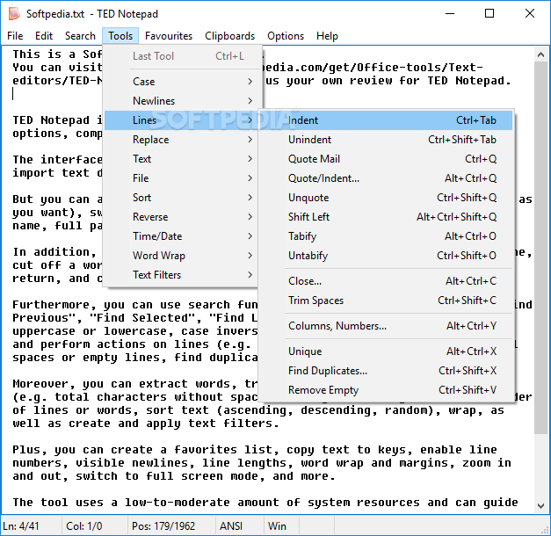Viewport: 551px width, 536px height.
Task: Select Remove Empty lines command
Action: 386,390
